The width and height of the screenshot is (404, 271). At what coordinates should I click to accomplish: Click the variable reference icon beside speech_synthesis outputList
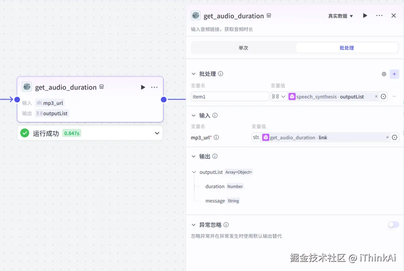coord(383,96)
